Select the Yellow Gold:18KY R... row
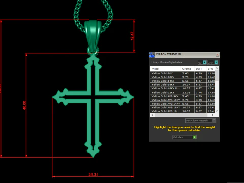Viewport: 244px width, 183px height. tap(182, 88)
